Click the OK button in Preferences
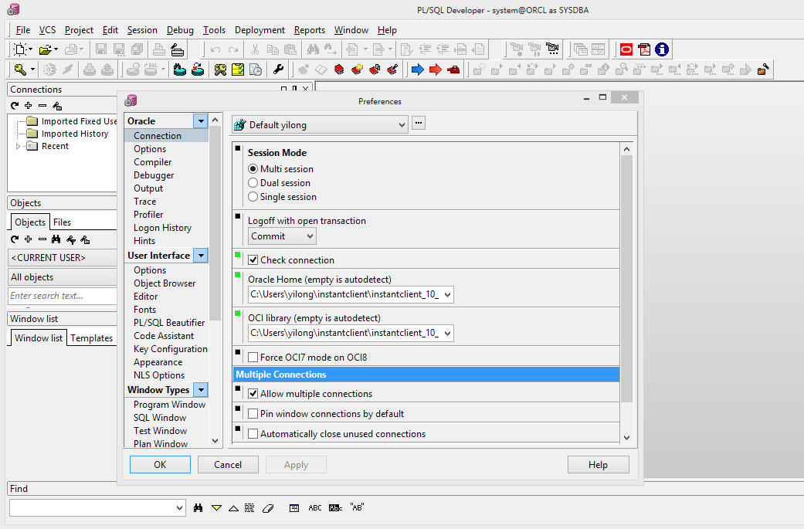The image size is (804, 529). (160, 465)
